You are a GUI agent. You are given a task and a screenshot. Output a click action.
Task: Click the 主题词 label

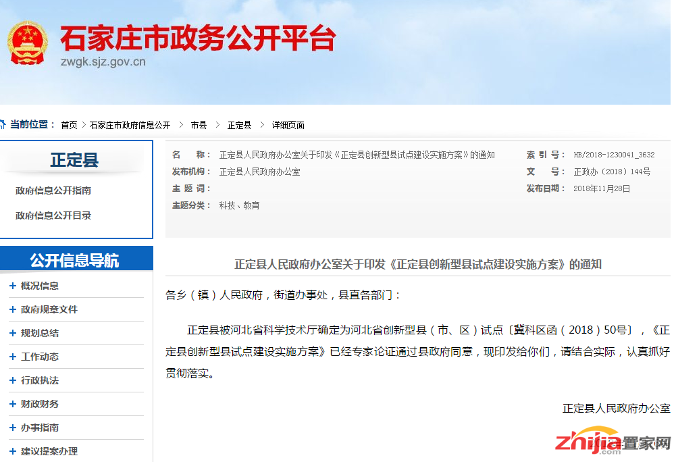(x=191, y=188)
